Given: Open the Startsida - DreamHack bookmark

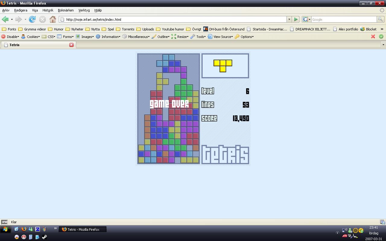Looking at the screenshot, I should click(x=267, y=29).
